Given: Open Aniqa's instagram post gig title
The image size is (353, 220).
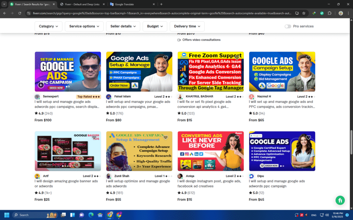Looking at the screenshot, I should pyautogui.click(x=209, y=184).
